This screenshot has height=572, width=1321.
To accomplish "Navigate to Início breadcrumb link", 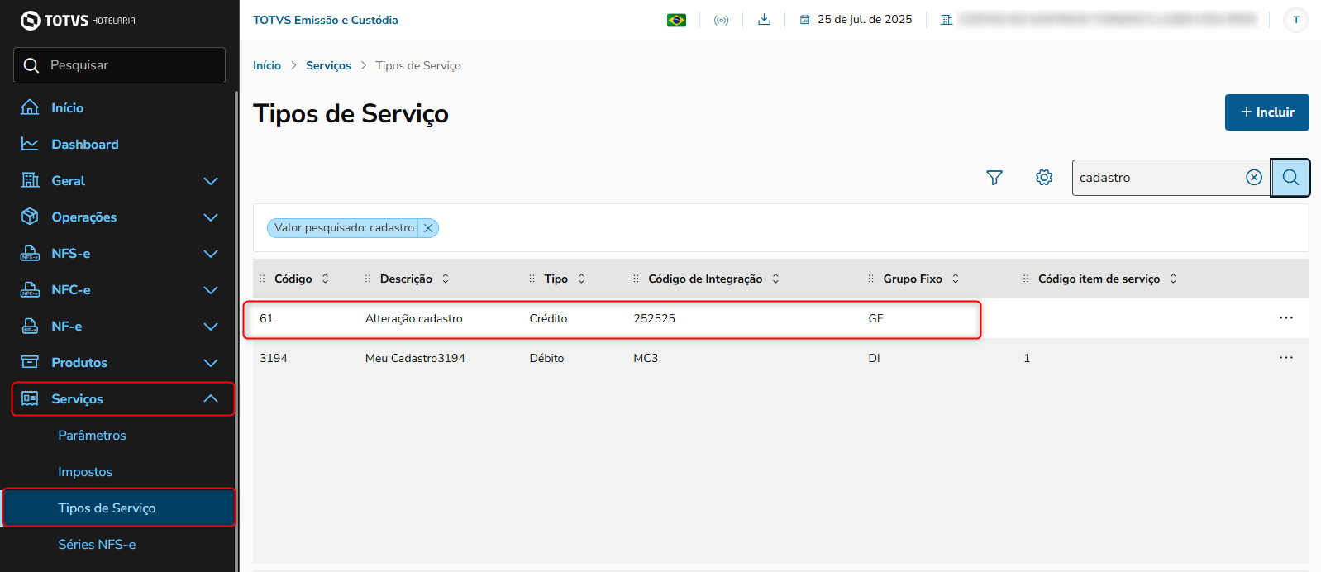I will pos(267,66).
